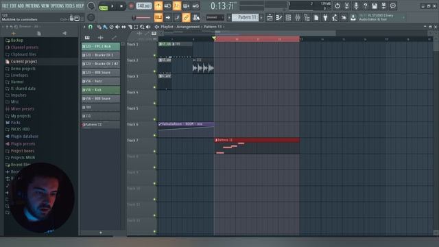Expand the Plugin database folder
Screen dimensions: 439x247
25,137
